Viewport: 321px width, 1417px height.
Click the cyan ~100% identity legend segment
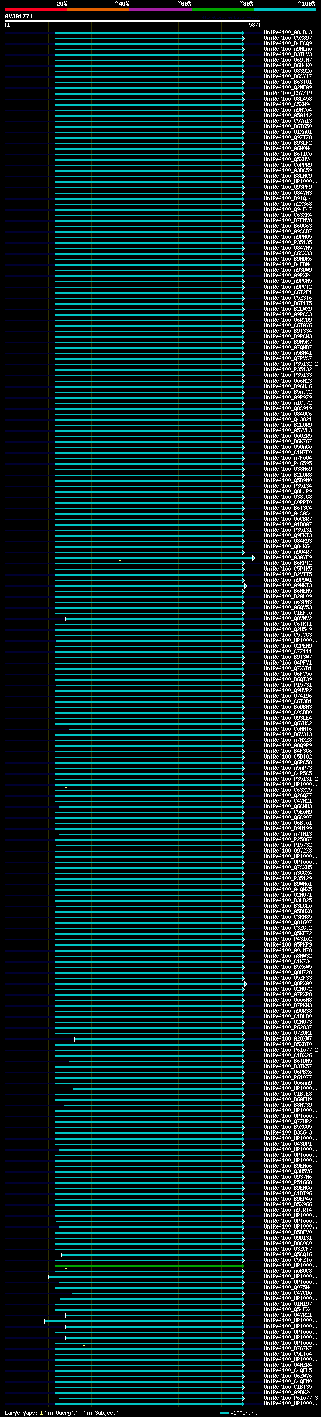(285, 9)
